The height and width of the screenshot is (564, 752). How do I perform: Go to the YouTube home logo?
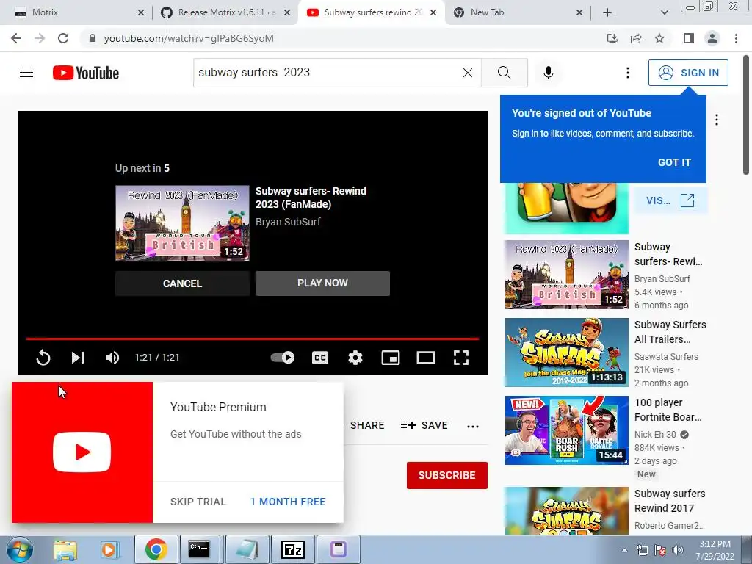(86, 73)
